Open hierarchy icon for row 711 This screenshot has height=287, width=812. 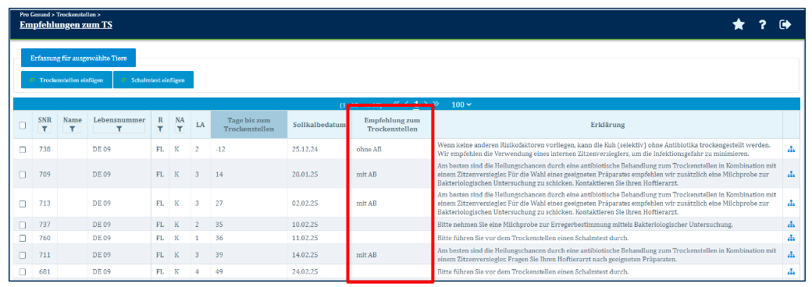pyautogui.click(x=791, y=254)
